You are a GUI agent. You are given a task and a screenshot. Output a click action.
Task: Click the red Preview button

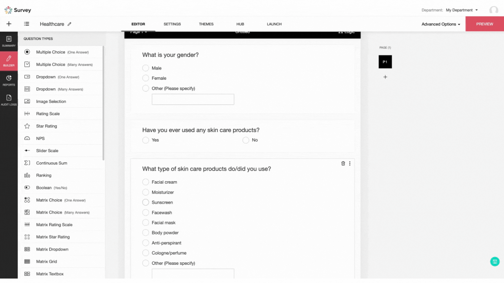pyautogui.click(x=484, y=24)
